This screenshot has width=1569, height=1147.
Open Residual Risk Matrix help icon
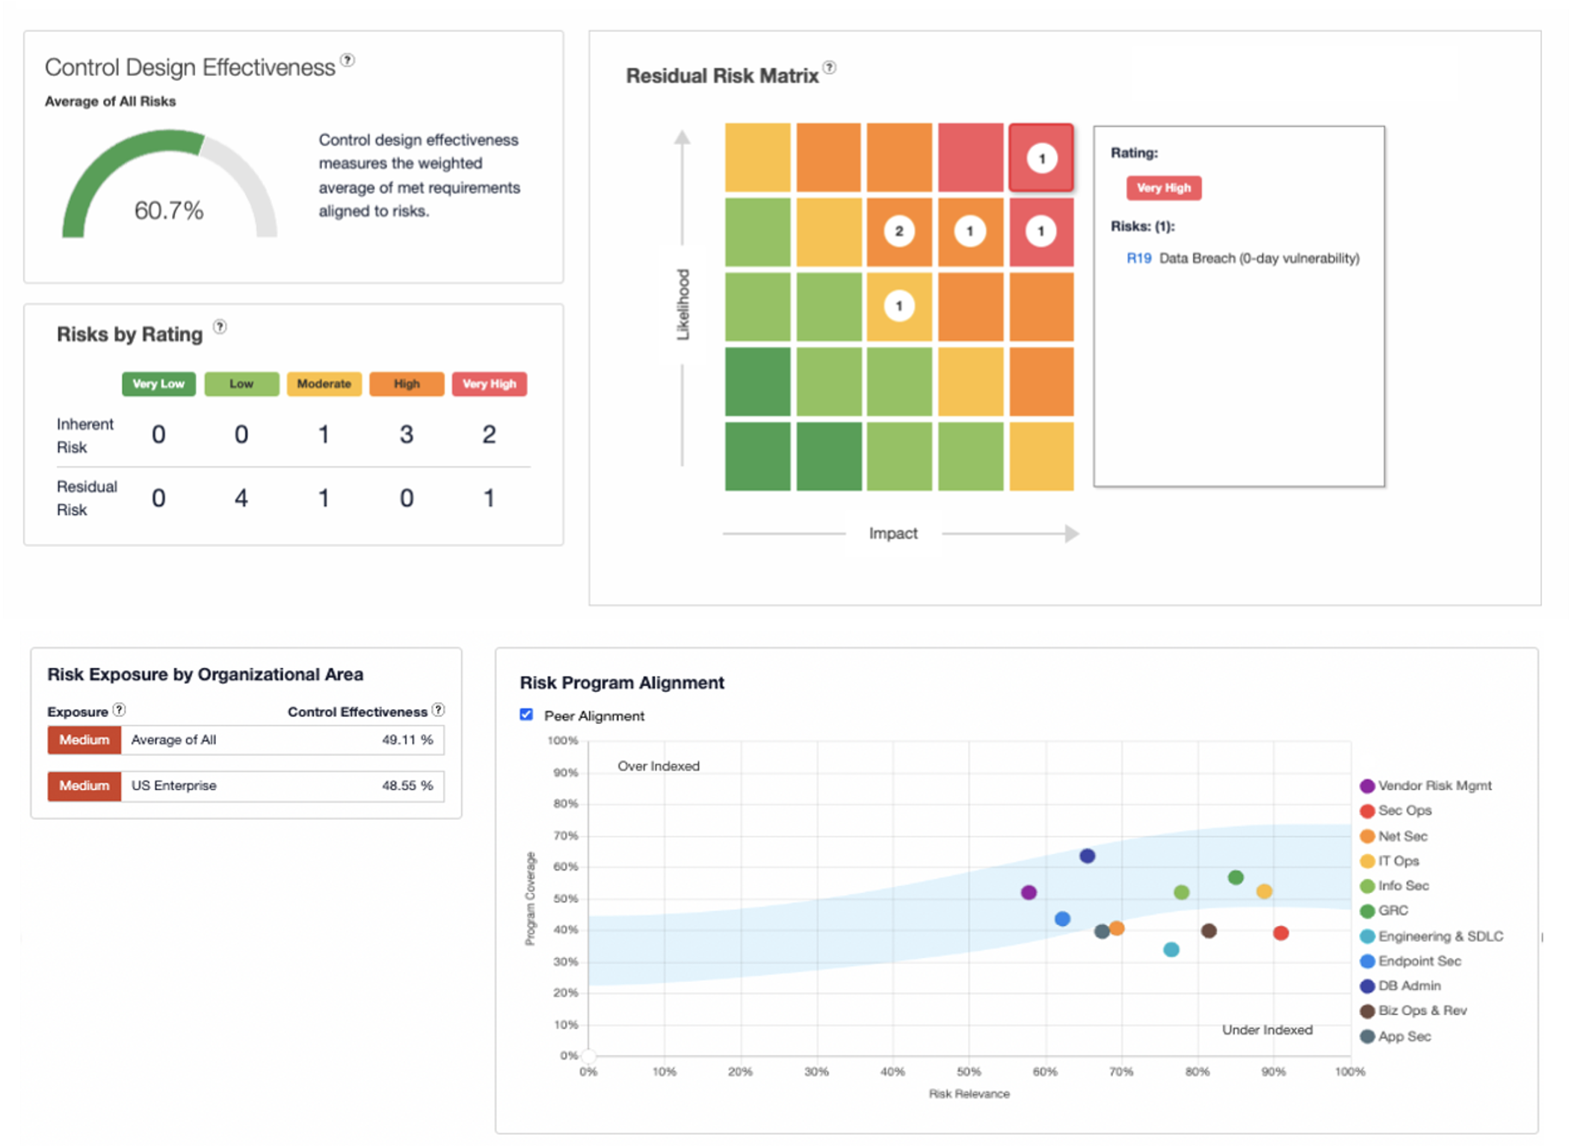829,68
